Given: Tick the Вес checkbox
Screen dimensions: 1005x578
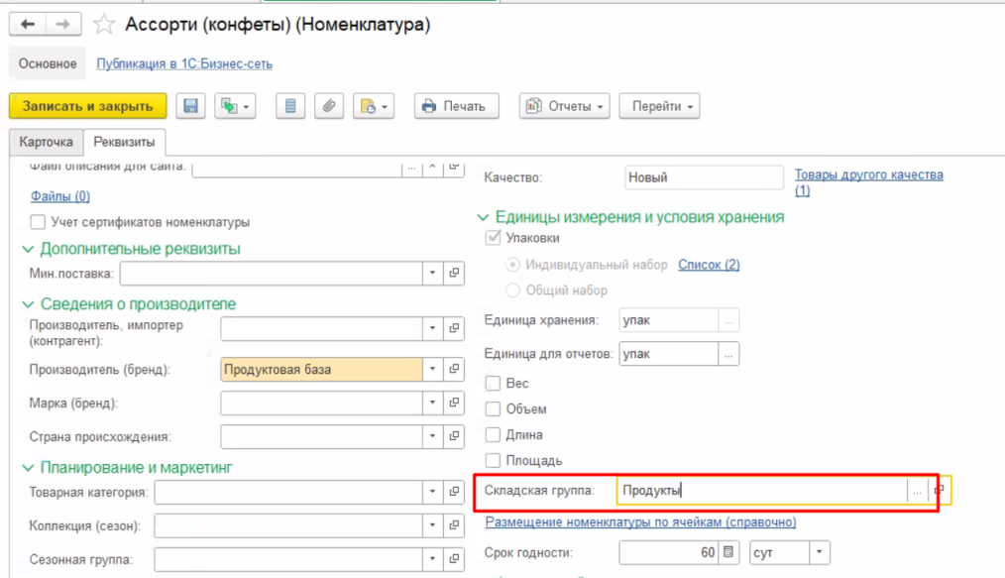Looking at the screenshot, I should [x=493, y=383].
